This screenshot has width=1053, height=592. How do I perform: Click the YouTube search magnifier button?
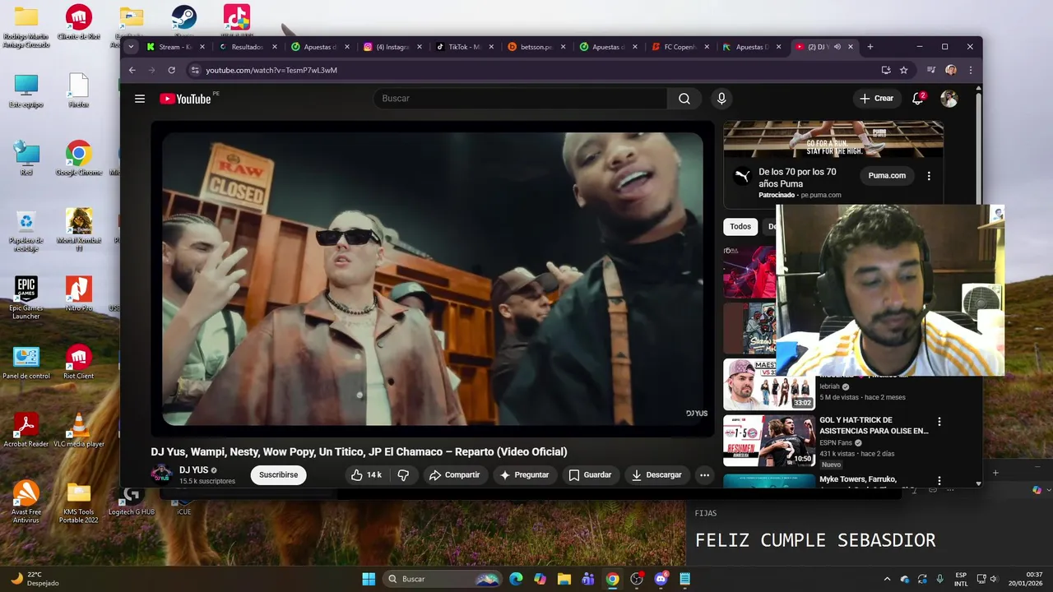[x=684, y=99]
